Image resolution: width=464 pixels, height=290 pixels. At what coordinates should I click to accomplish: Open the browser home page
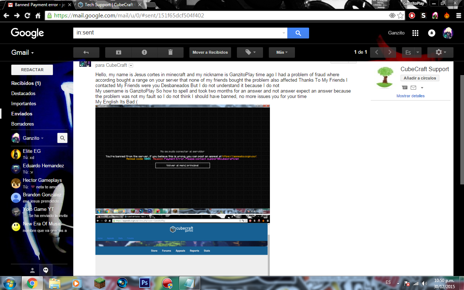point(38,16)
